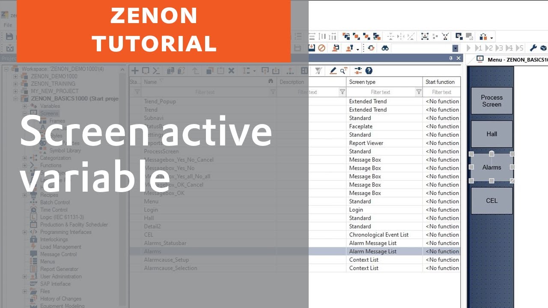
Task: Click the orange refresh arrows icon
Action: tap(371, 48)
